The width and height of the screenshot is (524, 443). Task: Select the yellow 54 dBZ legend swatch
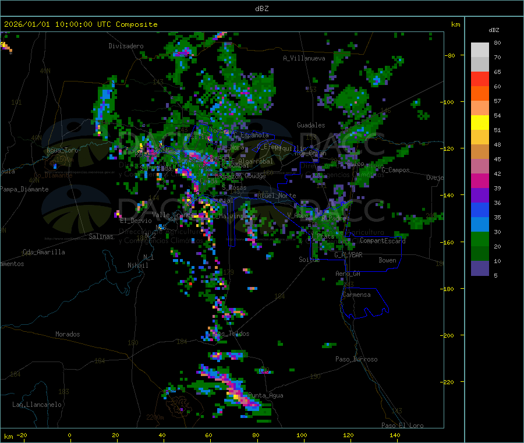click(x=480, y=123)
